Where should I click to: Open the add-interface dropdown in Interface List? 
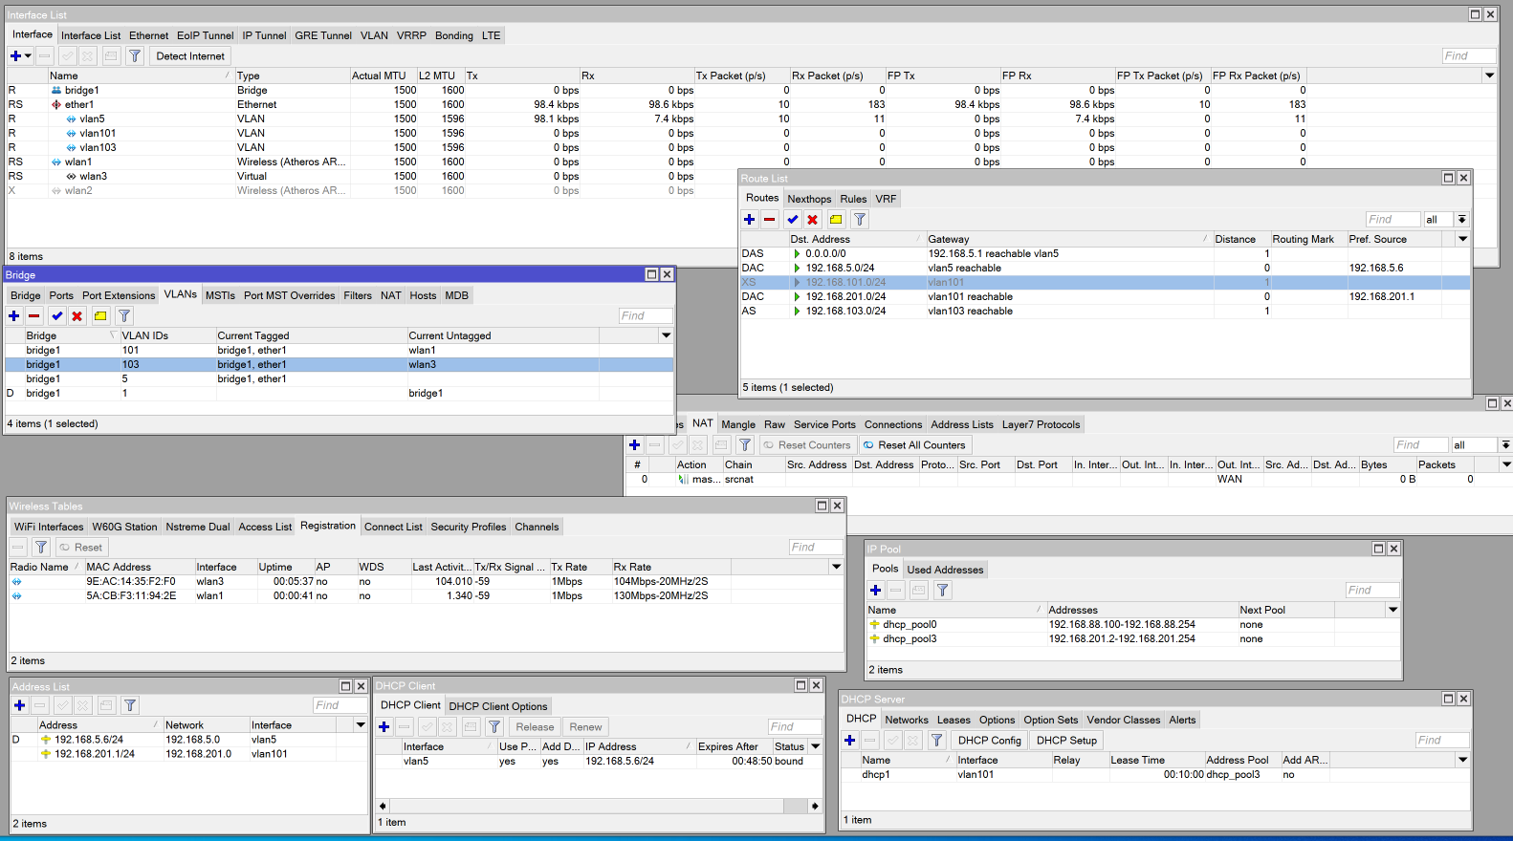(x=20, y=56)
